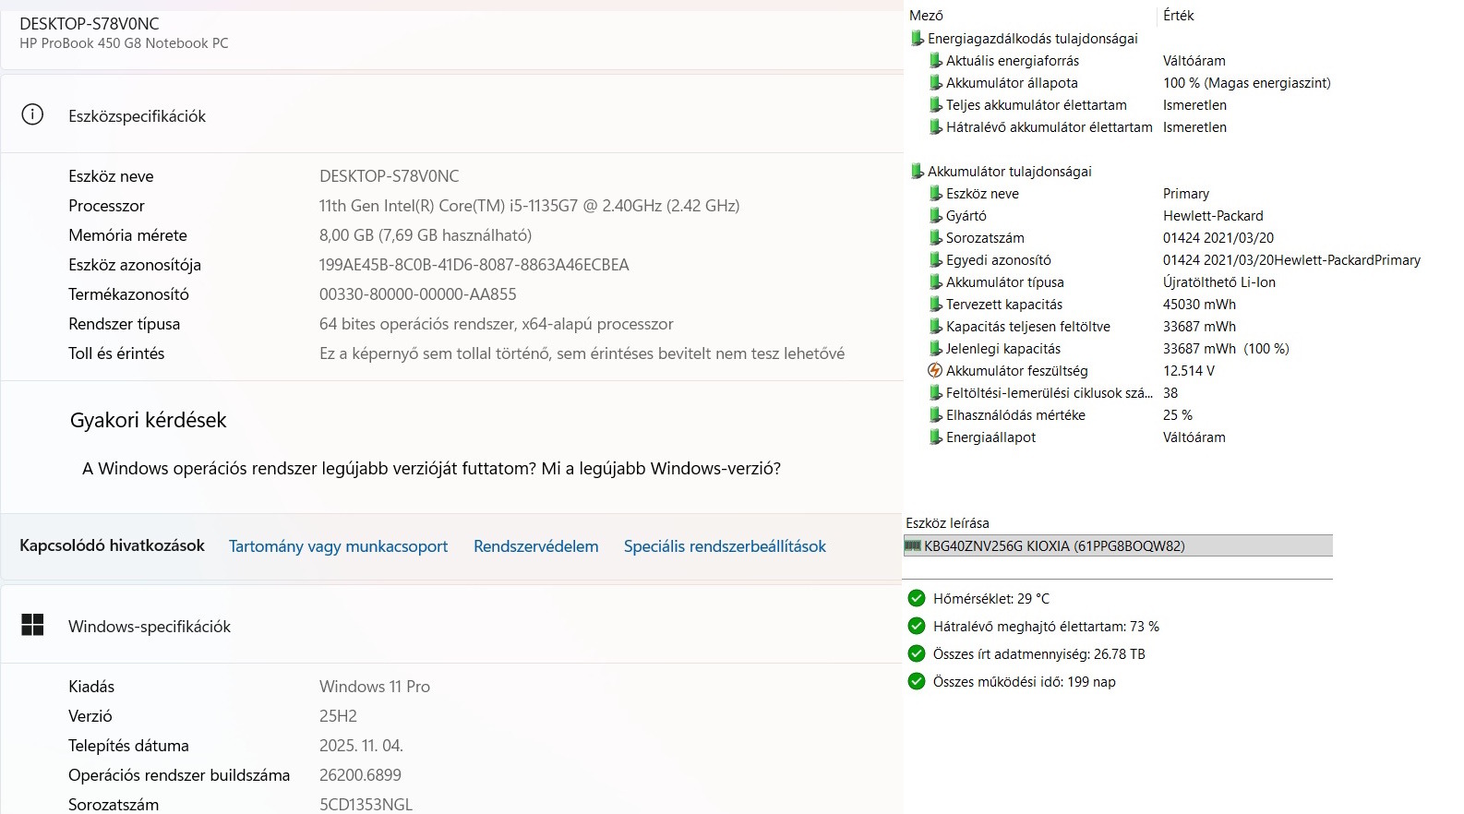Screen dimensions: 1464x814
Task: Click the Eszköz leírása label
Action: click(x=947, y=523)
